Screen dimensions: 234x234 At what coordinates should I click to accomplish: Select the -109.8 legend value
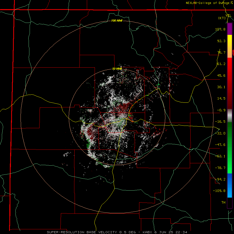219,191
